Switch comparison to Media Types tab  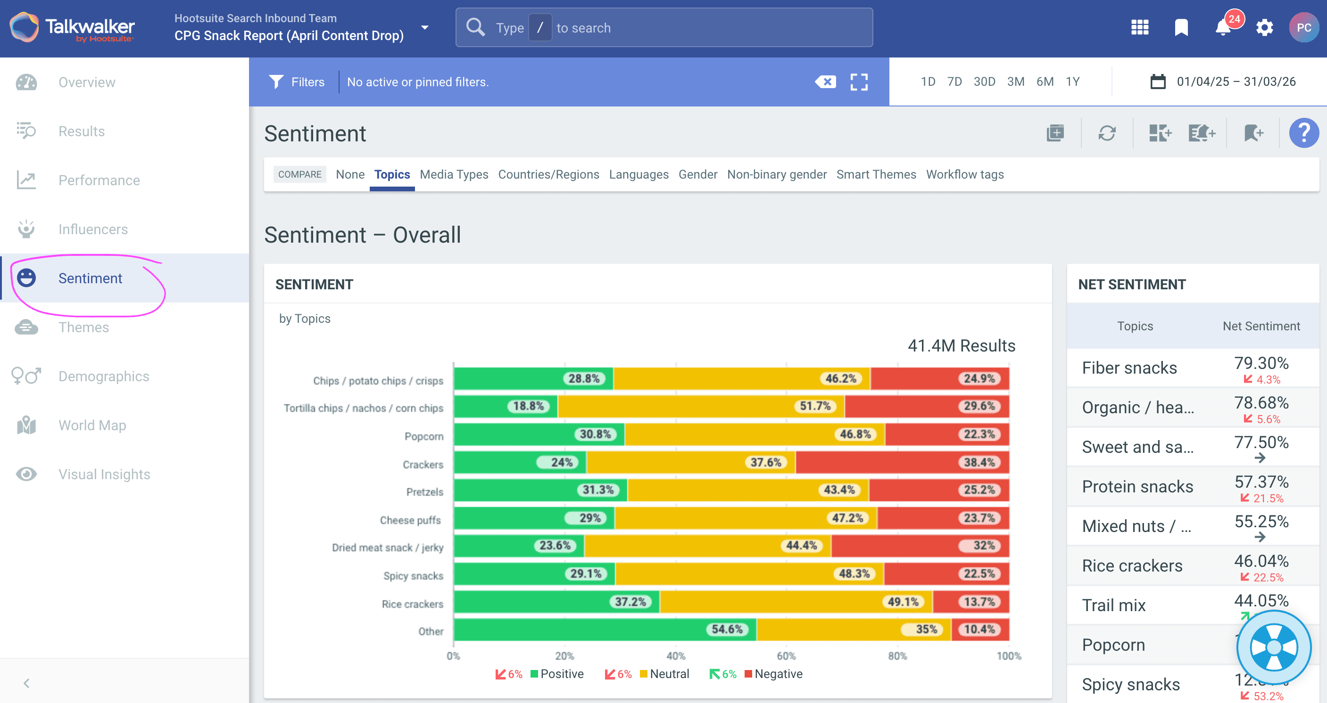454,174
